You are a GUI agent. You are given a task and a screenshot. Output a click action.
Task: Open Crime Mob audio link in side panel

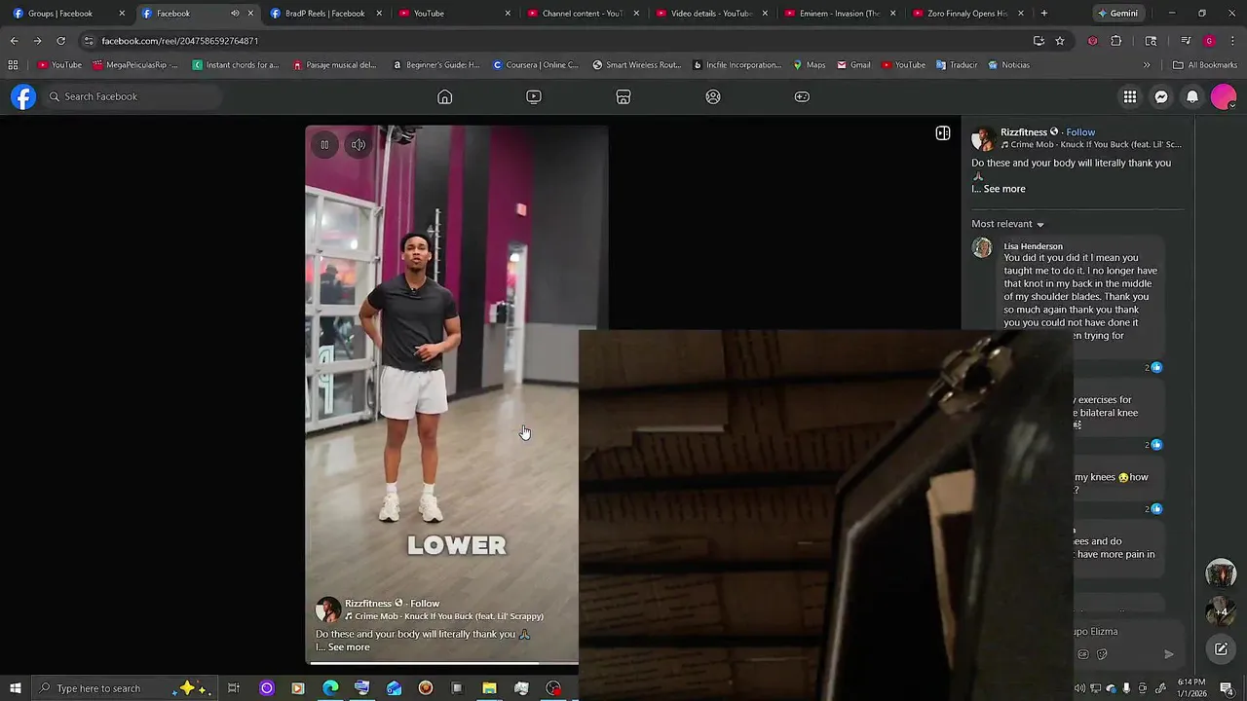(x=1091, y=144)
